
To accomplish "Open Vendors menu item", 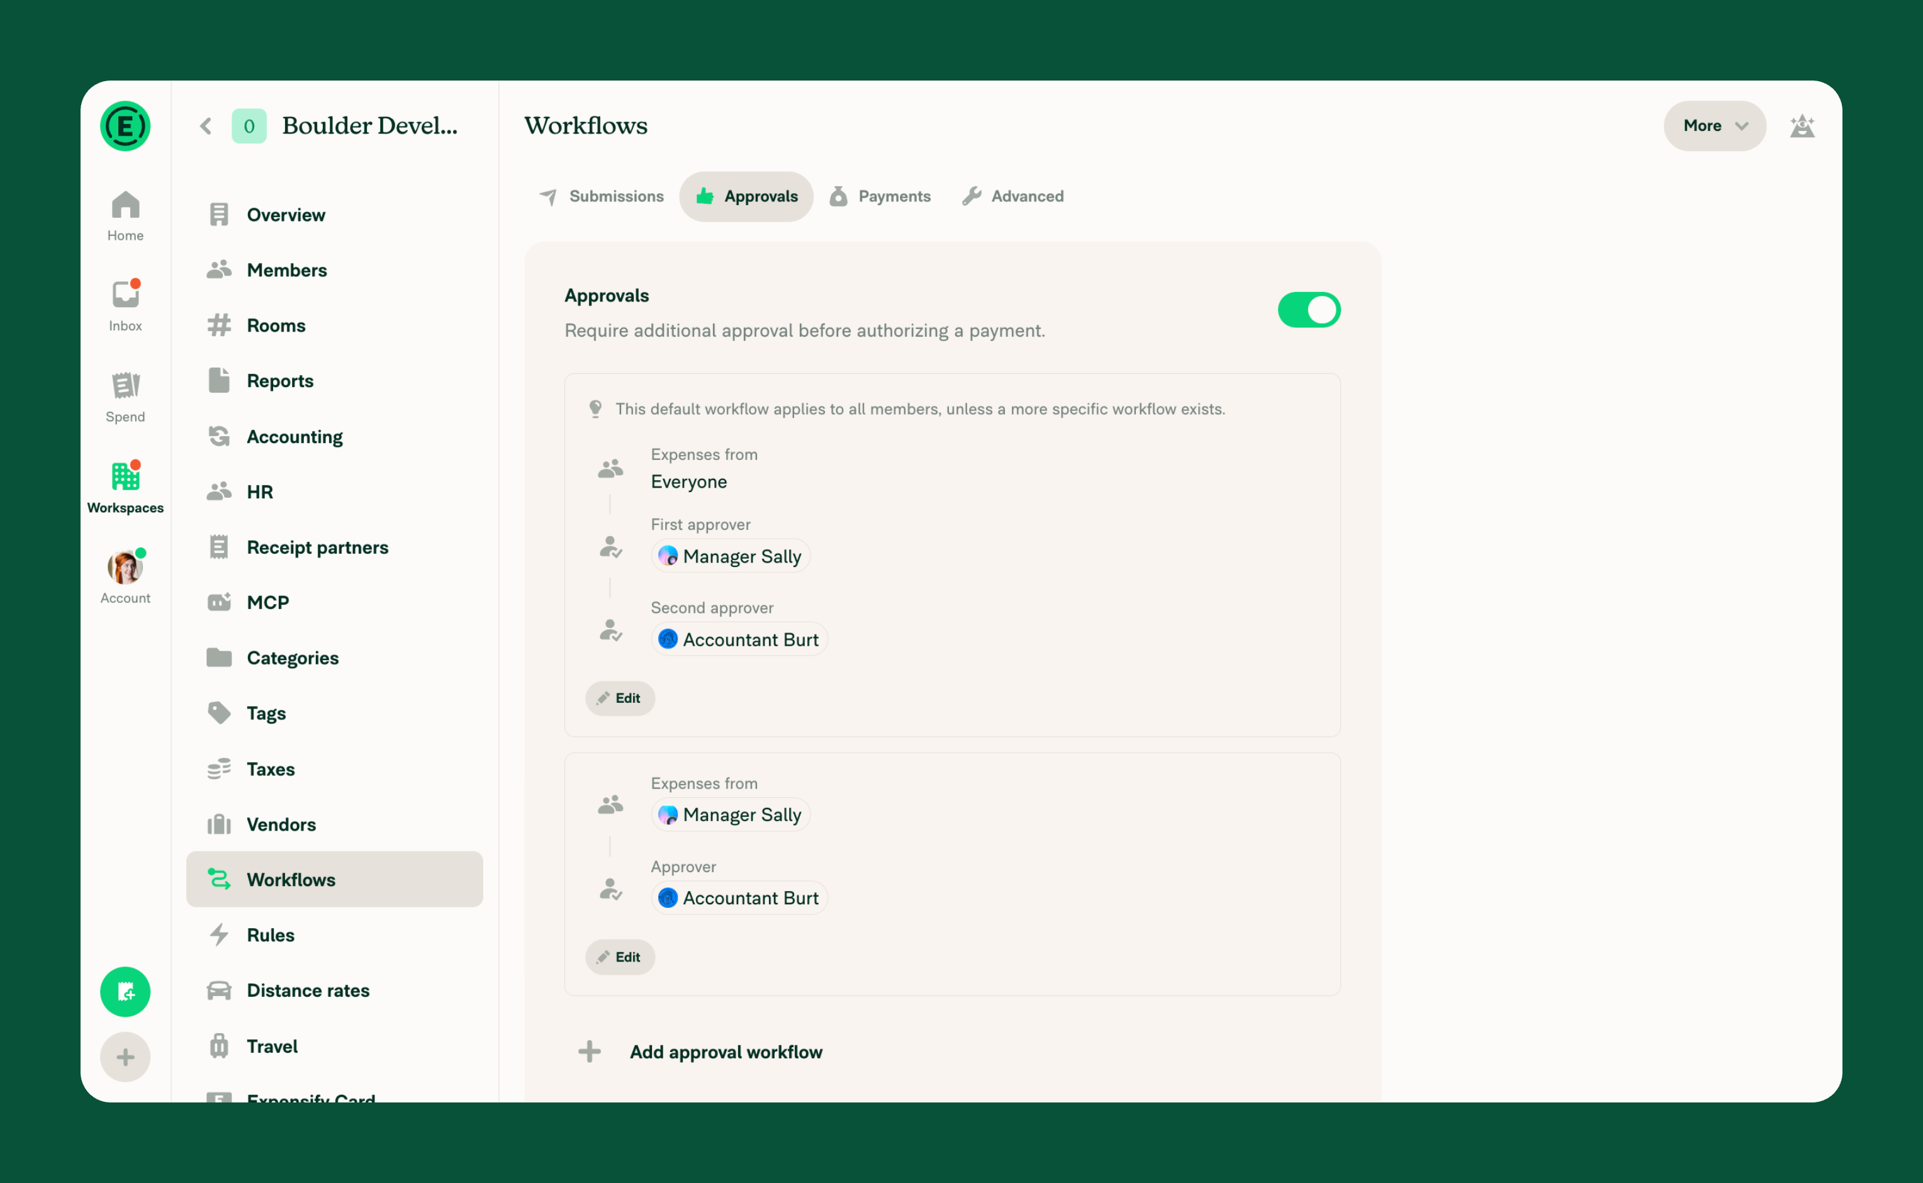I will [x=334, y=824].
